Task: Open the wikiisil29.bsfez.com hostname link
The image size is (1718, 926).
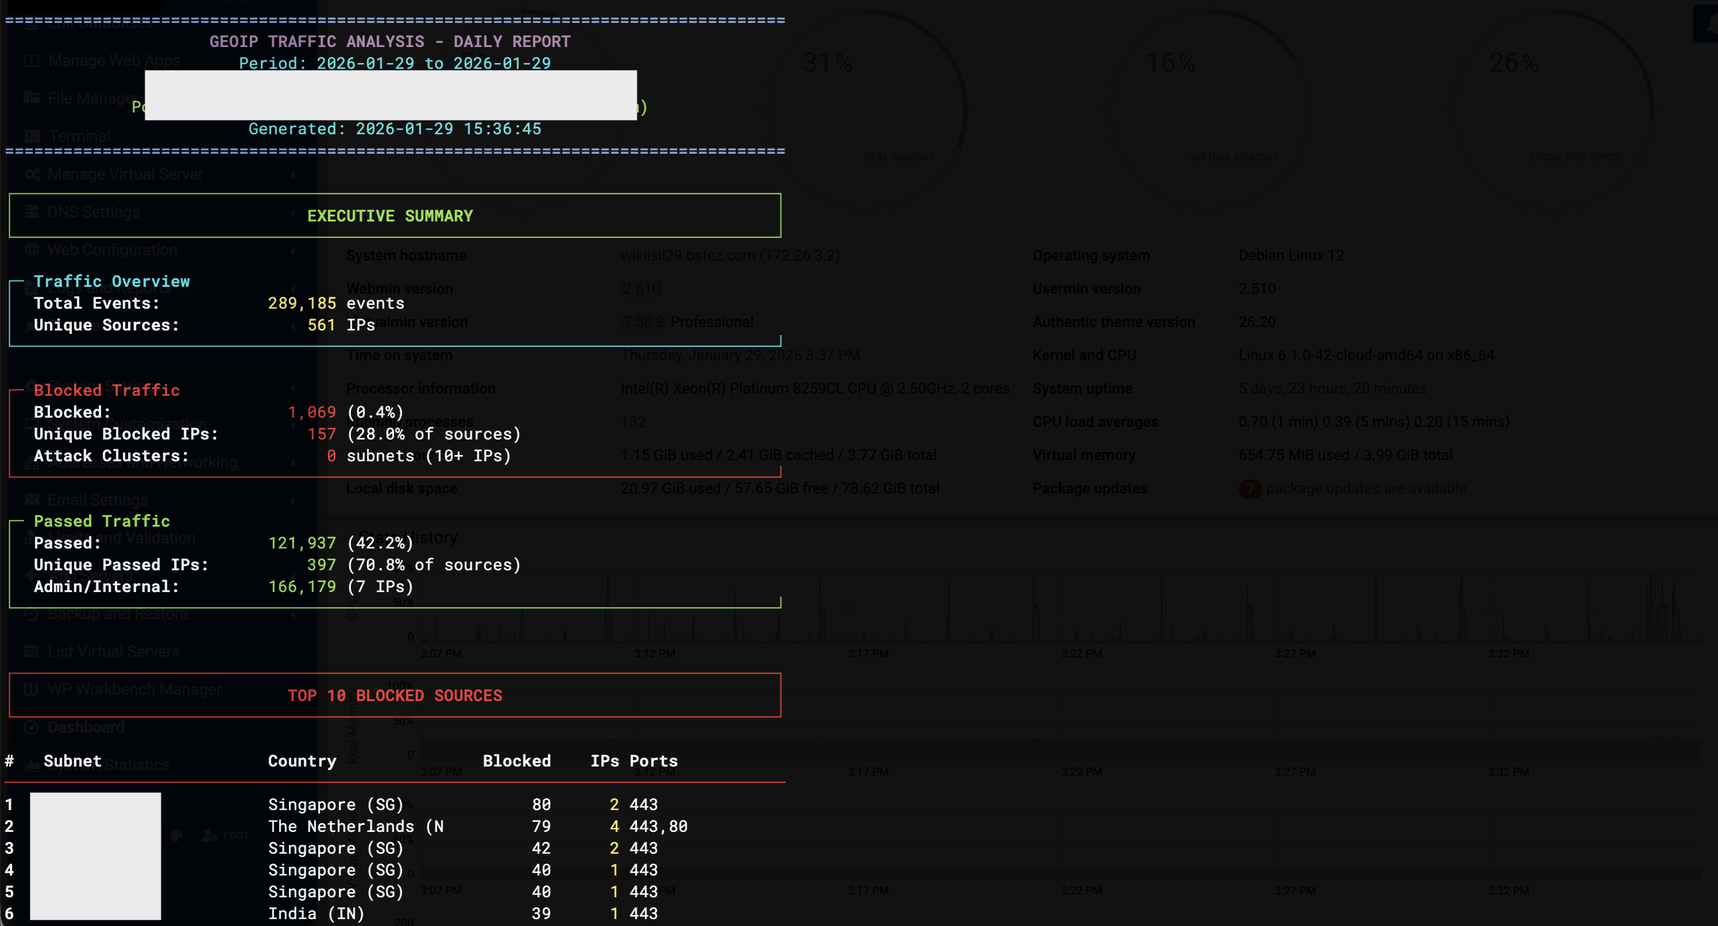Action: [687, 255]
